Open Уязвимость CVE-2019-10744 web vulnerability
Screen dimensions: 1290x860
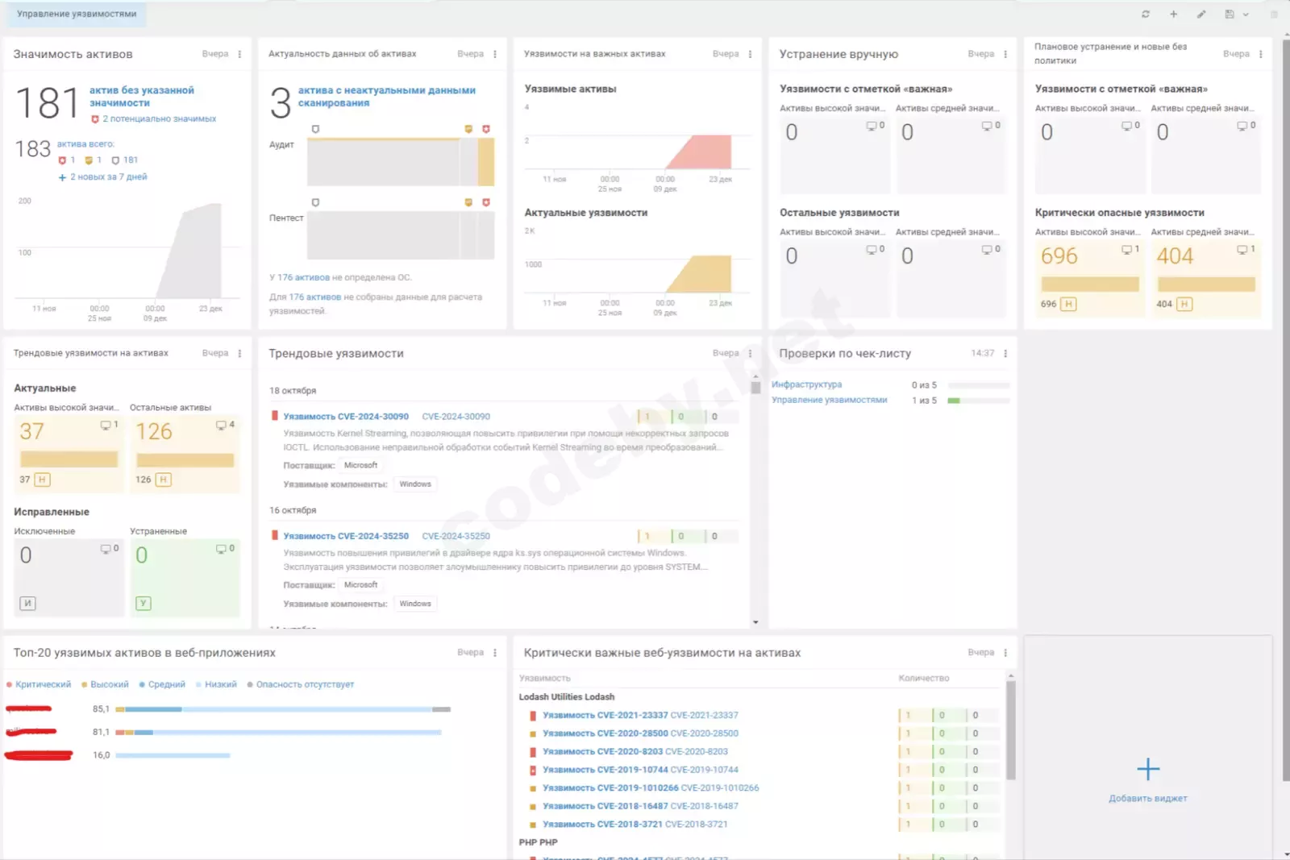(605, 770)
